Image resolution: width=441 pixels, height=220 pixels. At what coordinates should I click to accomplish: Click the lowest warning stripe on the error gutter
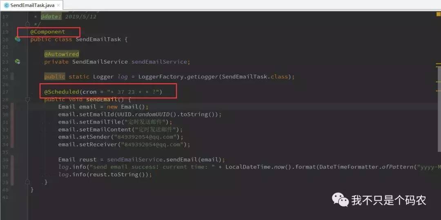[438, 91]
